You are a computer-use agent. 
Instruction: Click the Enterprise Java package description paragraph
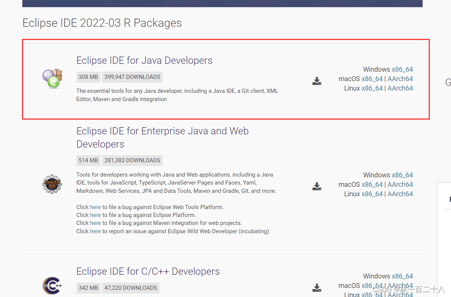point(176,183)
